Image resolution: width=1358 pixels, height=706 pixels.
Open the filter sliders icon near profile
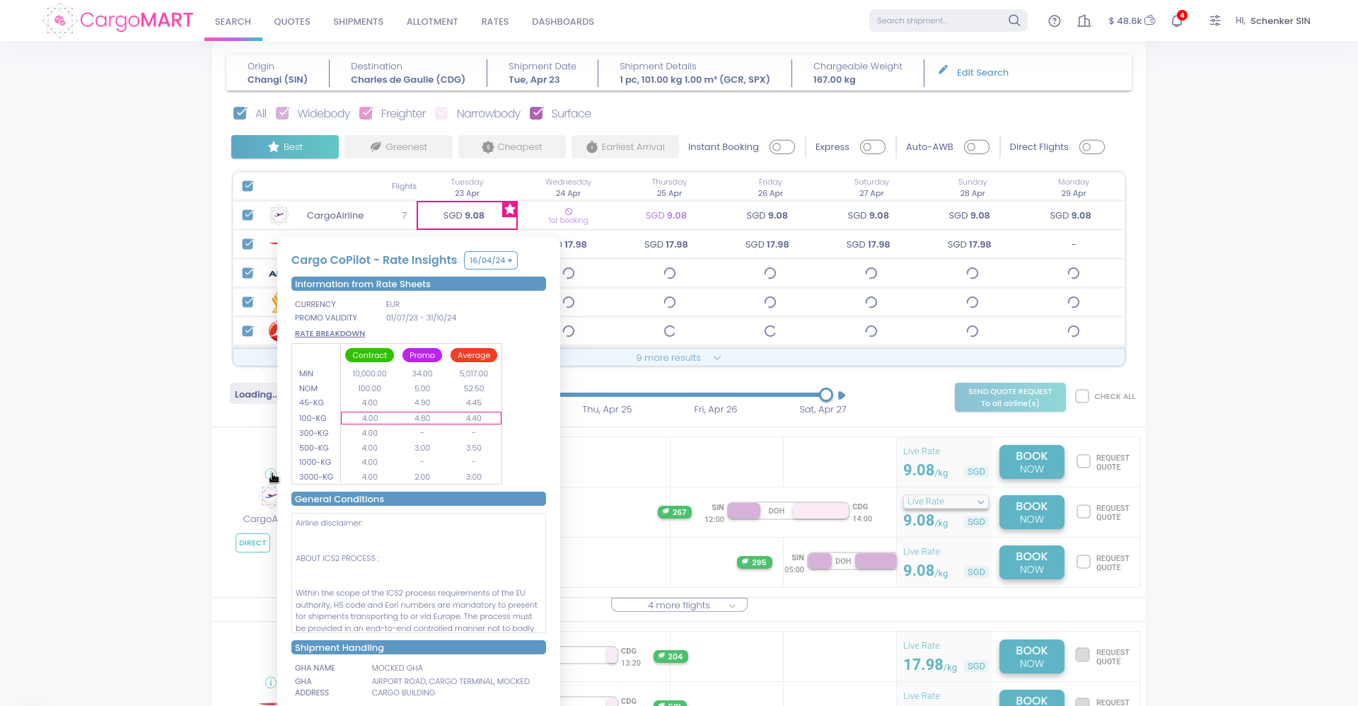tap(1214, 21)
